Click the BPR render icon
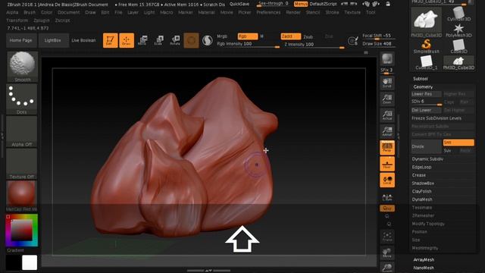The image size is (485, 273). [387, 59]
